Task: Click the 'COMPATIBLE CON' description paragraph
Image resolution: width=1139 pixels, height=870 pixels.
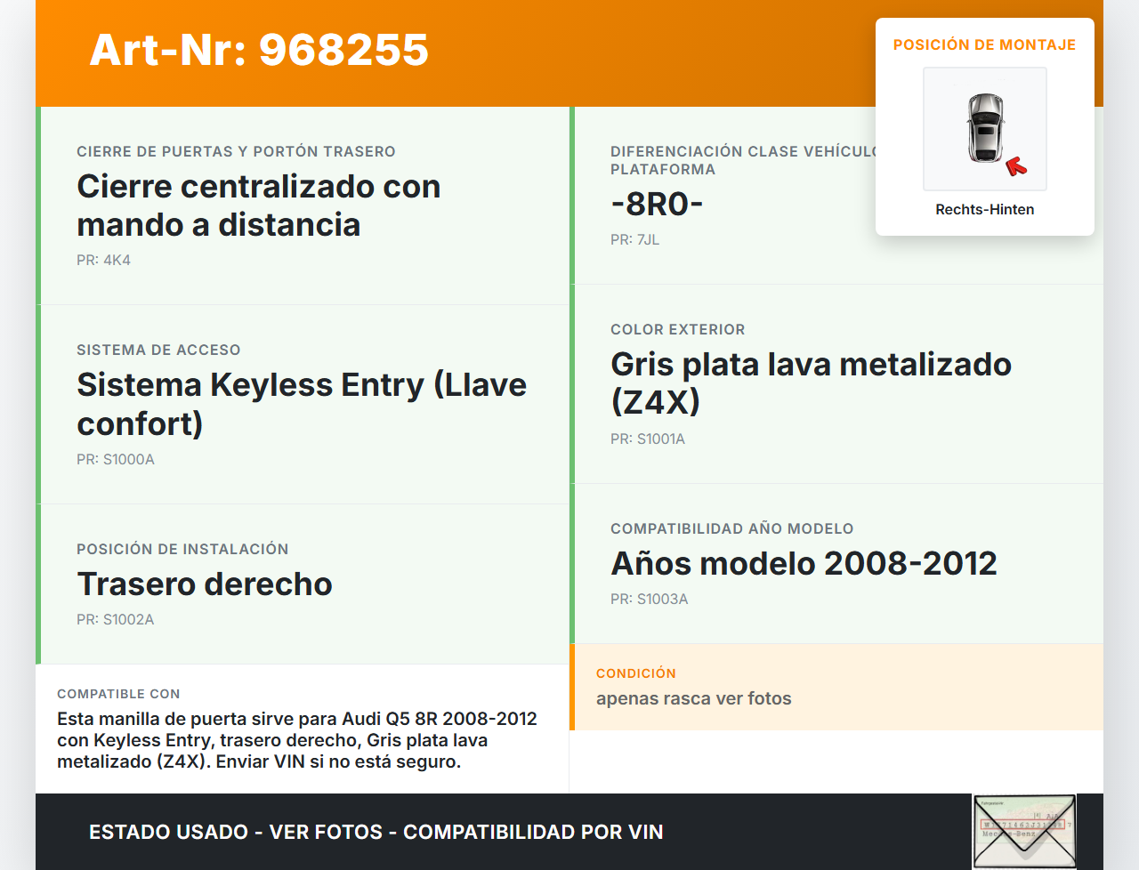Action: (x=297, y=740)
